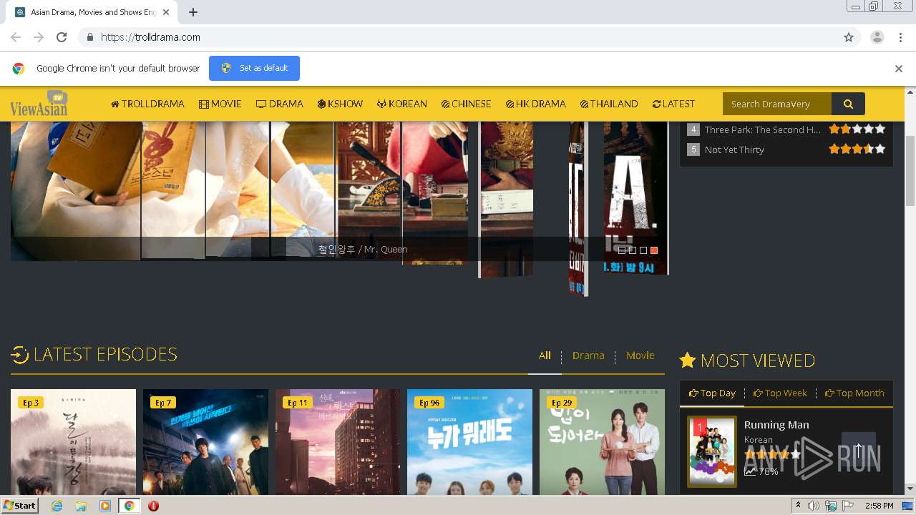Rate Three Park with its stars
This screenshot has height=515, width=916.
(857, 129)
